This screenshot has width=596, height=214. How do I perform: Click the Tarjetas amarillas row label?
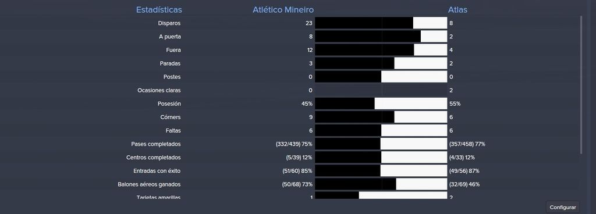pyautogui.click(x=158, y=197)
